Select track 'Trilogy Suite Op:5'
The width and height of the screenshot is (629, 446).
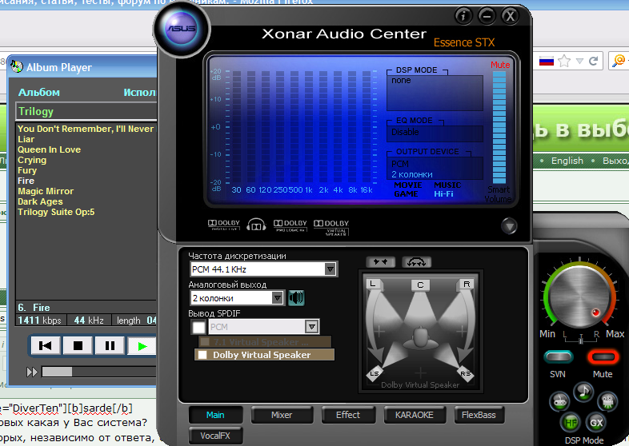coord(56,212)
